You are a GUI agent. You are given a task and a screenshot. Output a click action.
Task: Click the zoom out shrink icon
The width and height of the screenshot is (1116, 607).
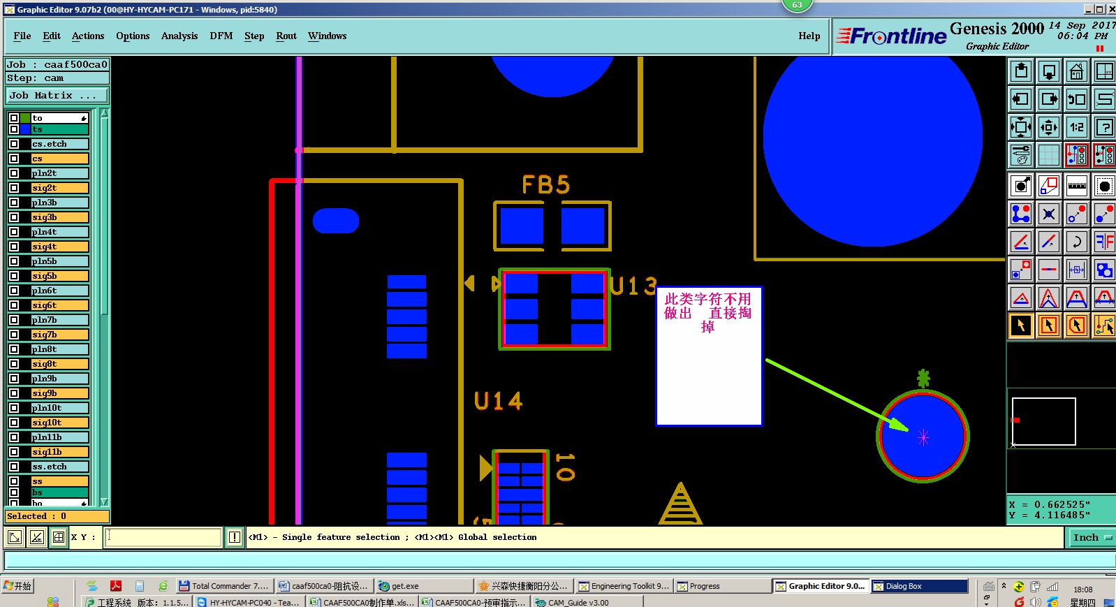[1049, 127]
